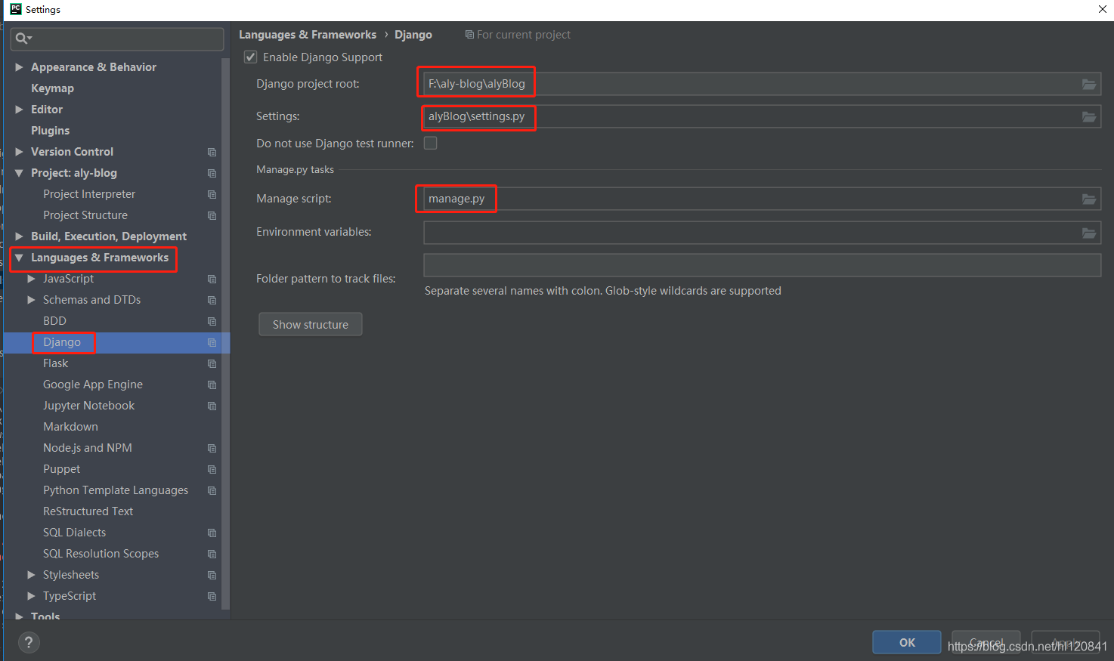1114x661 pixels.
Task: Select Flask settings page
Action: coord(56,363)
